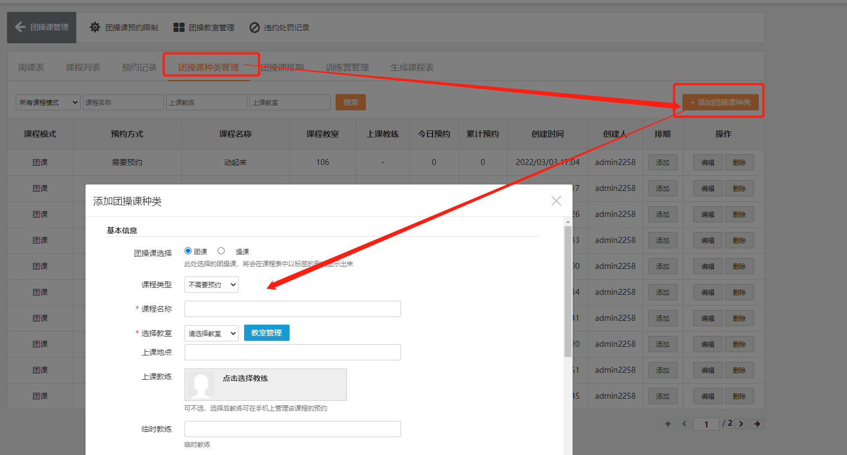
Task: Open the 课程类型 dropdown
Action: [211, 285]
